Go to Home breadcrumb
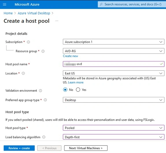The height and width of the screenshot is (153, 166). click(x=8, y=13)
